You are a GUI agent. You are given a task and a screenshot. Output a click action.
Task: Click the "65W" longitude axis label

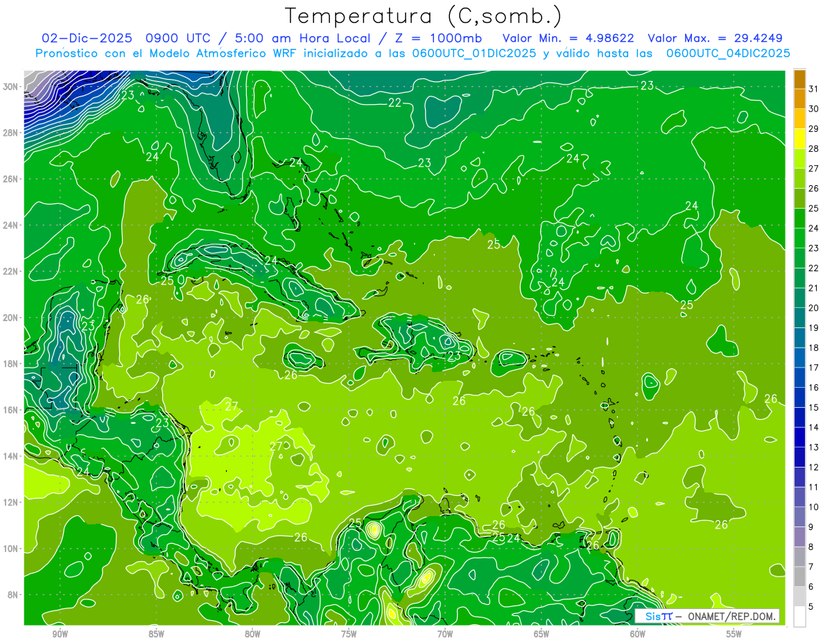[541, 634]
